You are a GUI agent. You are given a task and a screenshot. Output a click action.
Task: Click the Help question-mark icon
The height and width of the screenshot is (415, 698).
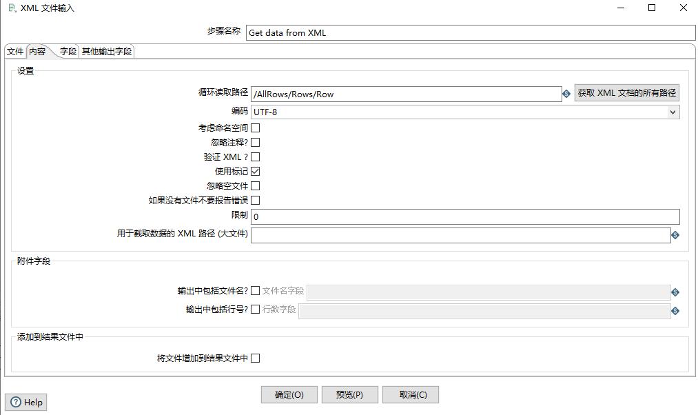tap(14, 402)
